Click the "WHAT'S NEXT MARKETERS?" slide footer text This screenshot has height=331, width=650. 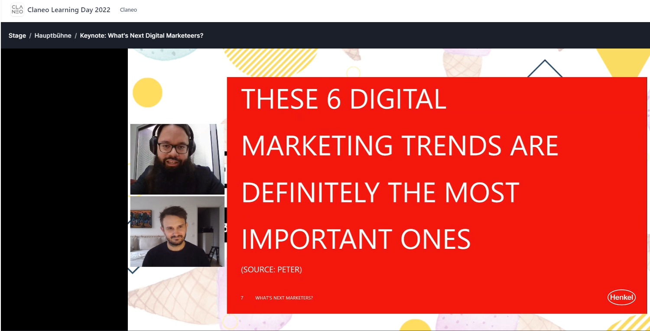point(284,298)
